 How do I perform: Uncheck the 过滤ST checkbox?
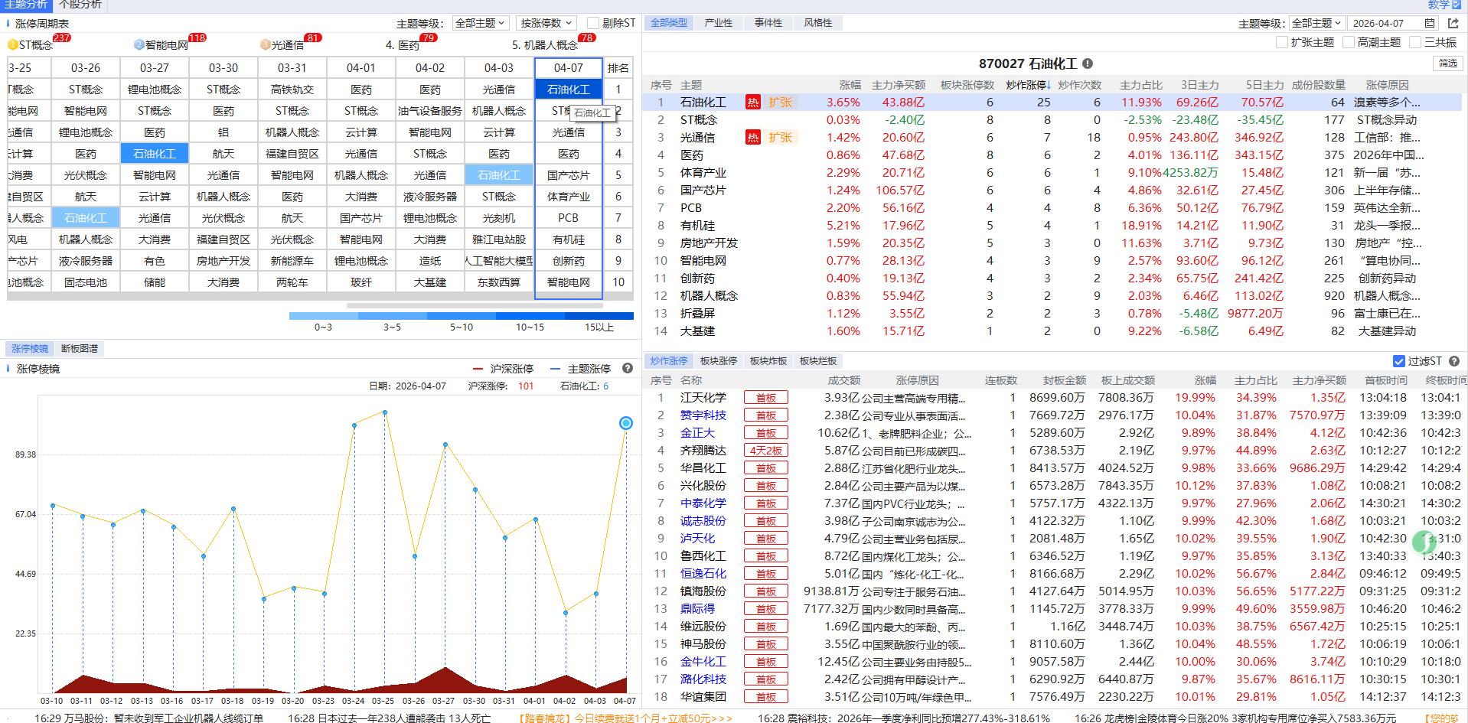click(1399, 361)
